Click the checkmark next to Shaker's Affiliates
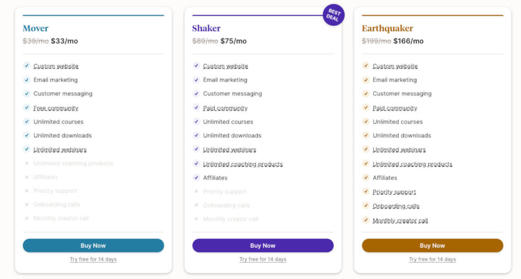This screenshot has height=279, width=521. 196,177
